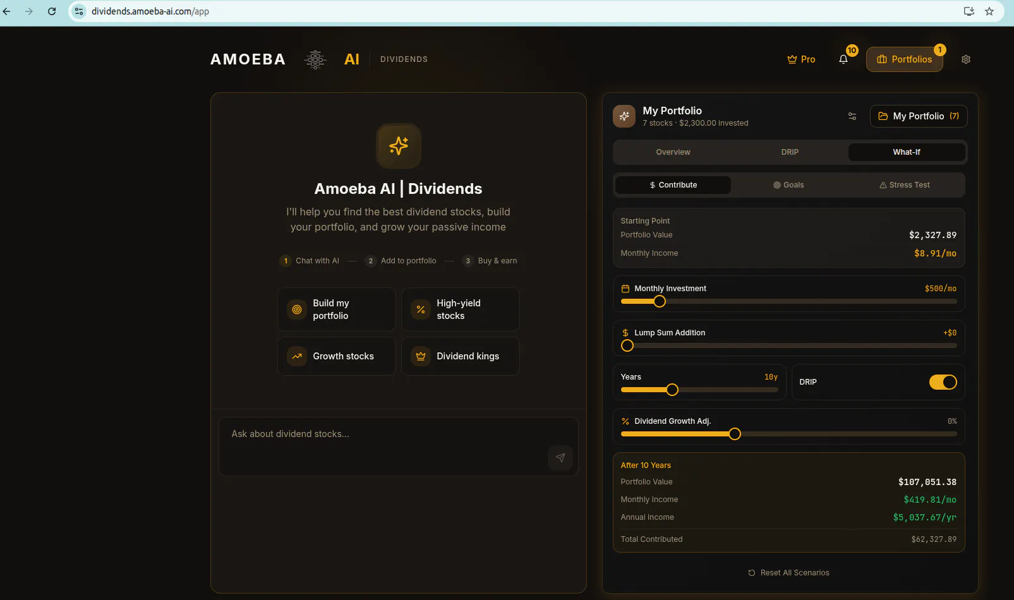1014x600 pixels.
Task: Select the Contribute sub-tab
Action: coord(673,185)
